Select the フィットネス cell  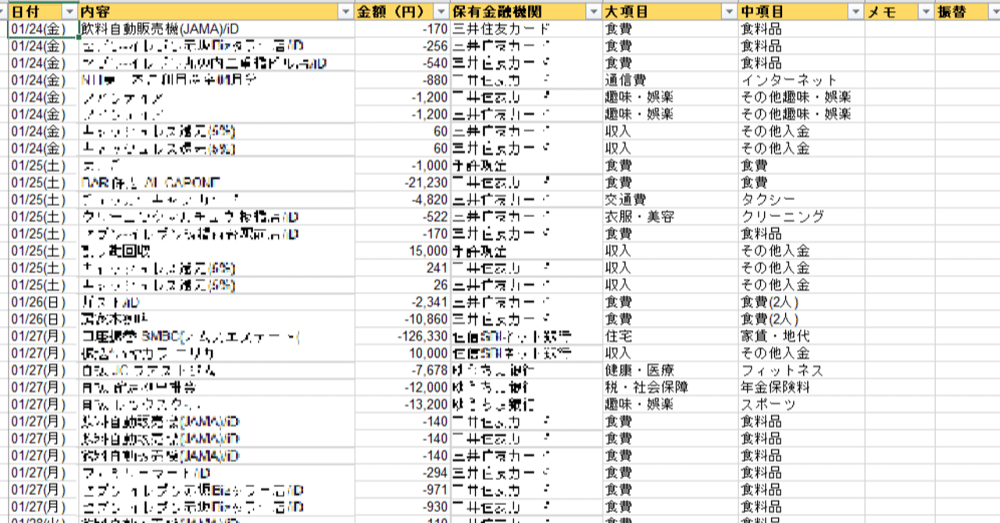point(802,370)
